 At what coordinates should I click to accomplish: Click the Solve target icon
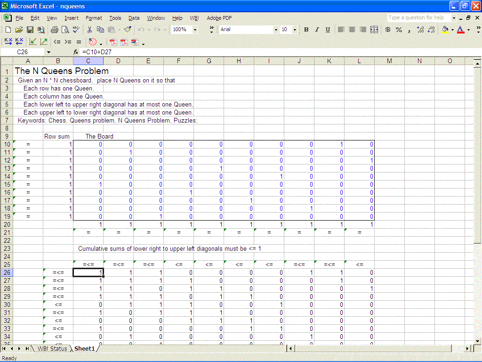pyautogui.click(x=92, y=41)
